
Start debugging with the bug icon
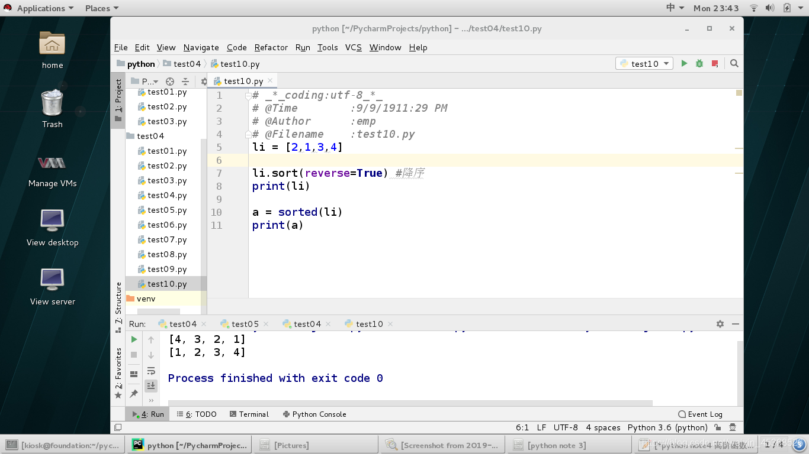[x=699, y=63]
